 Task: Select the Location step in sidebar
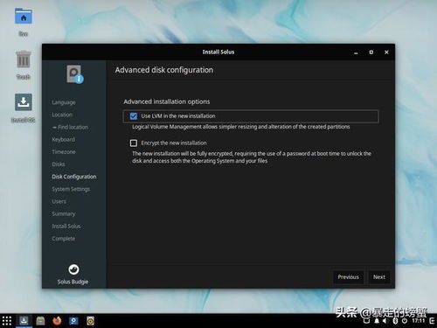click(62, 115)
